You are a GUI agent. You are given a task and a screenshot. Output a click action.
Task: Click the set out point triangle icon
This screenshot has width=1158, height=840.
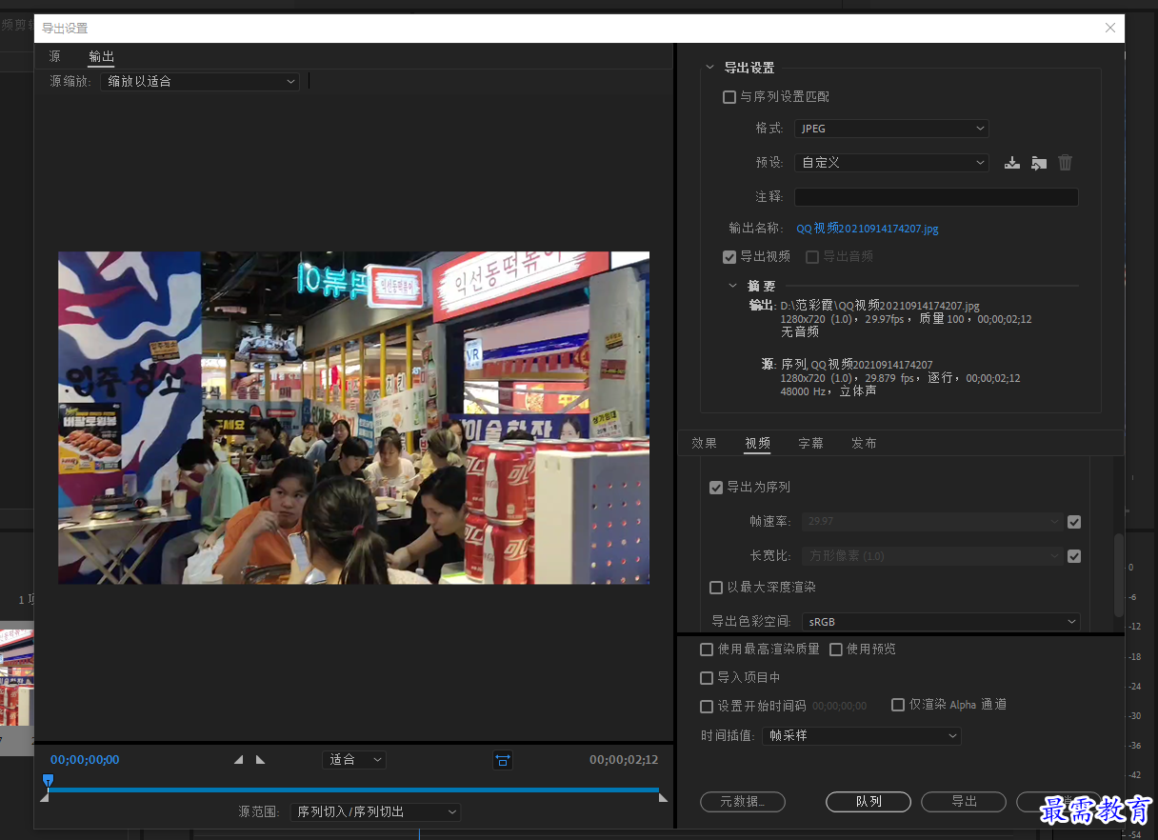click(x=260, y=759)
